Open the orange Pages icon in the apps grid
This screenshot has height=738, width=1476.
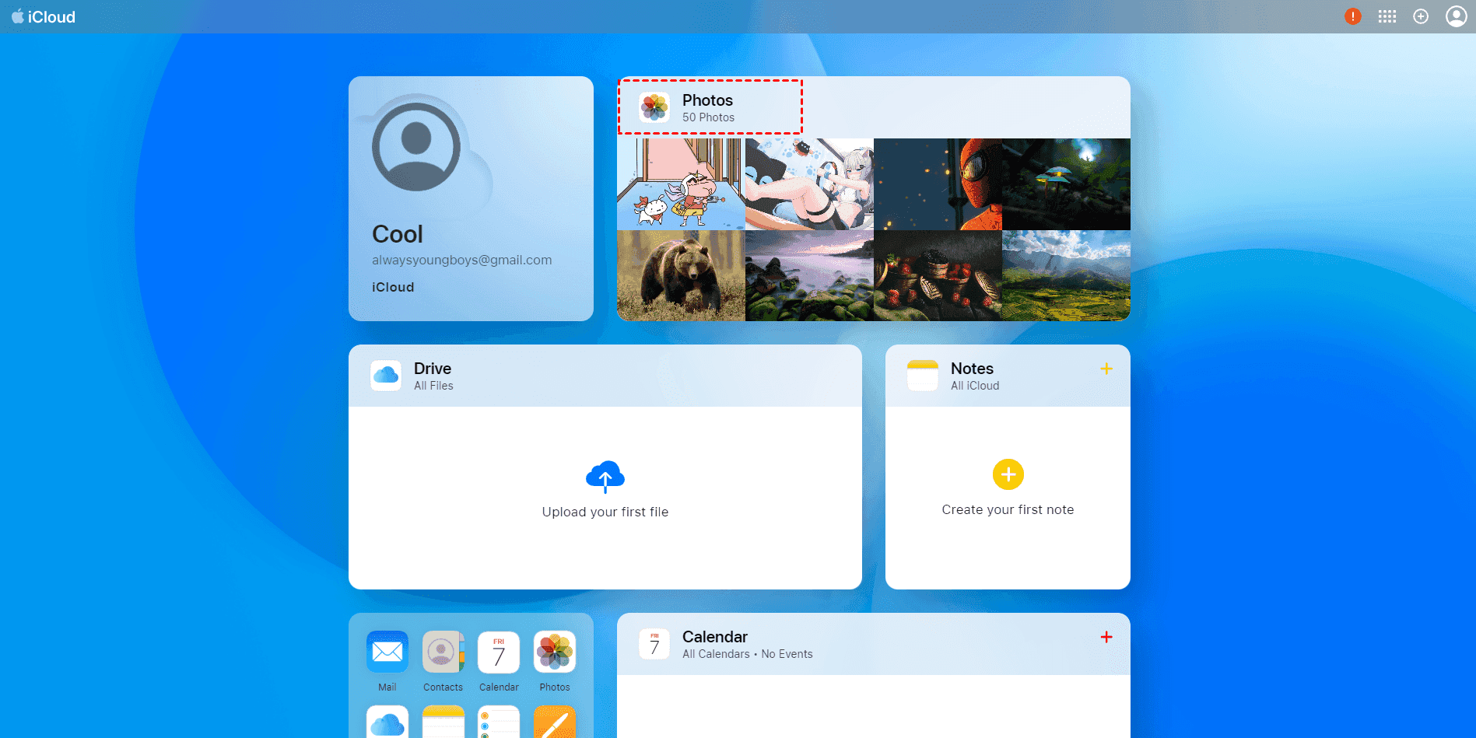[555, 722]
